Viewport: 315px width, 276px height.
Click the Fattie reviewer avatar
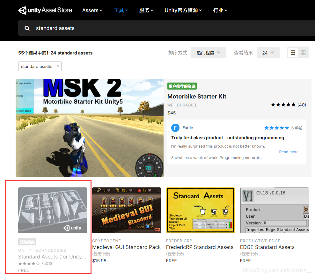[175, 128]
